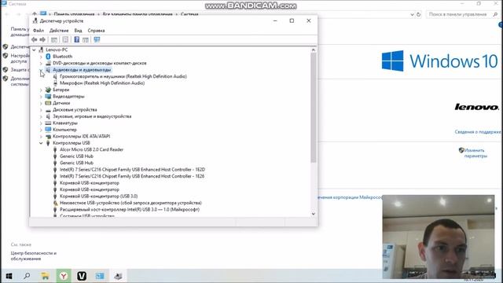Screen dimensions: 503x283
Task: Click the Control Panel search field
Action: [462, 14]
